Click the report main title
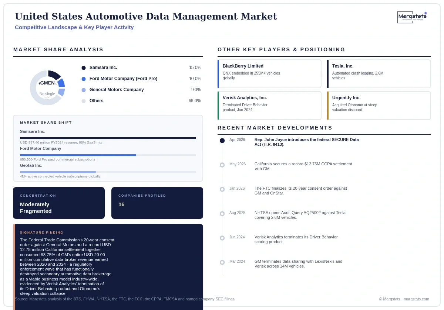 click(x=146, y=17)
